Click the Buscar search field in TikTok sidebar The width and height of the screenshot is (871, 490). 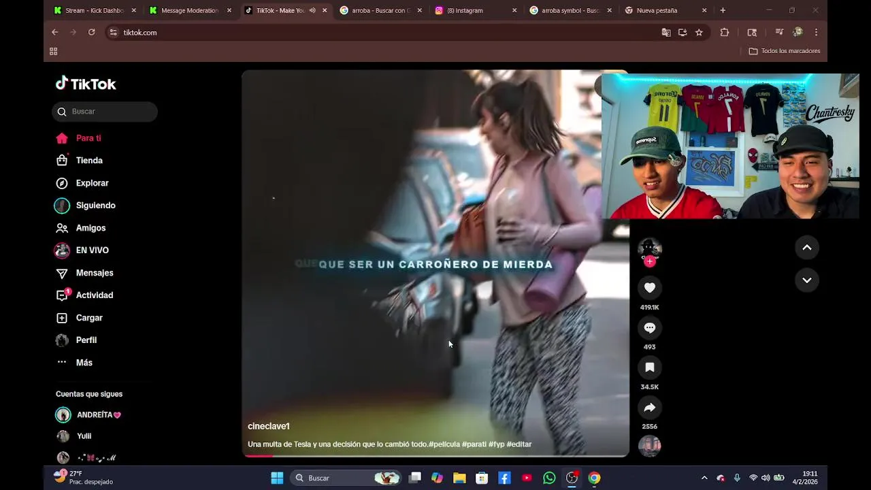coord(105,112)
